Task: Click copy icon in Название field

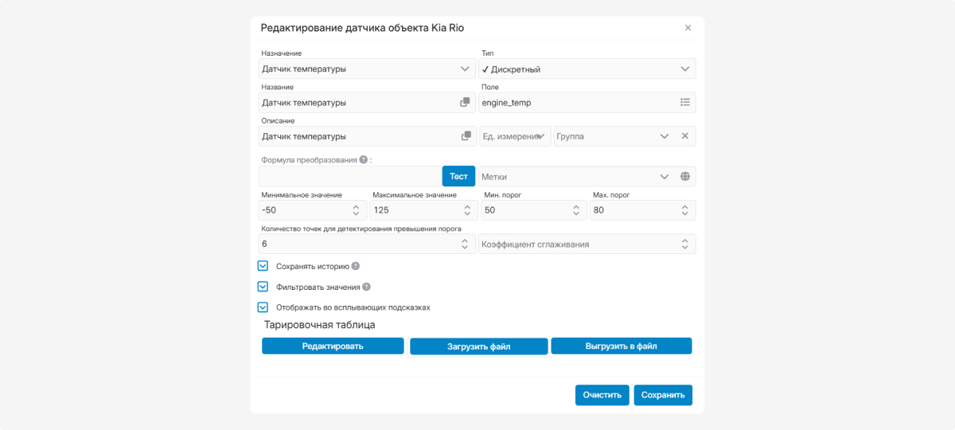Action: tap(465, 103)
